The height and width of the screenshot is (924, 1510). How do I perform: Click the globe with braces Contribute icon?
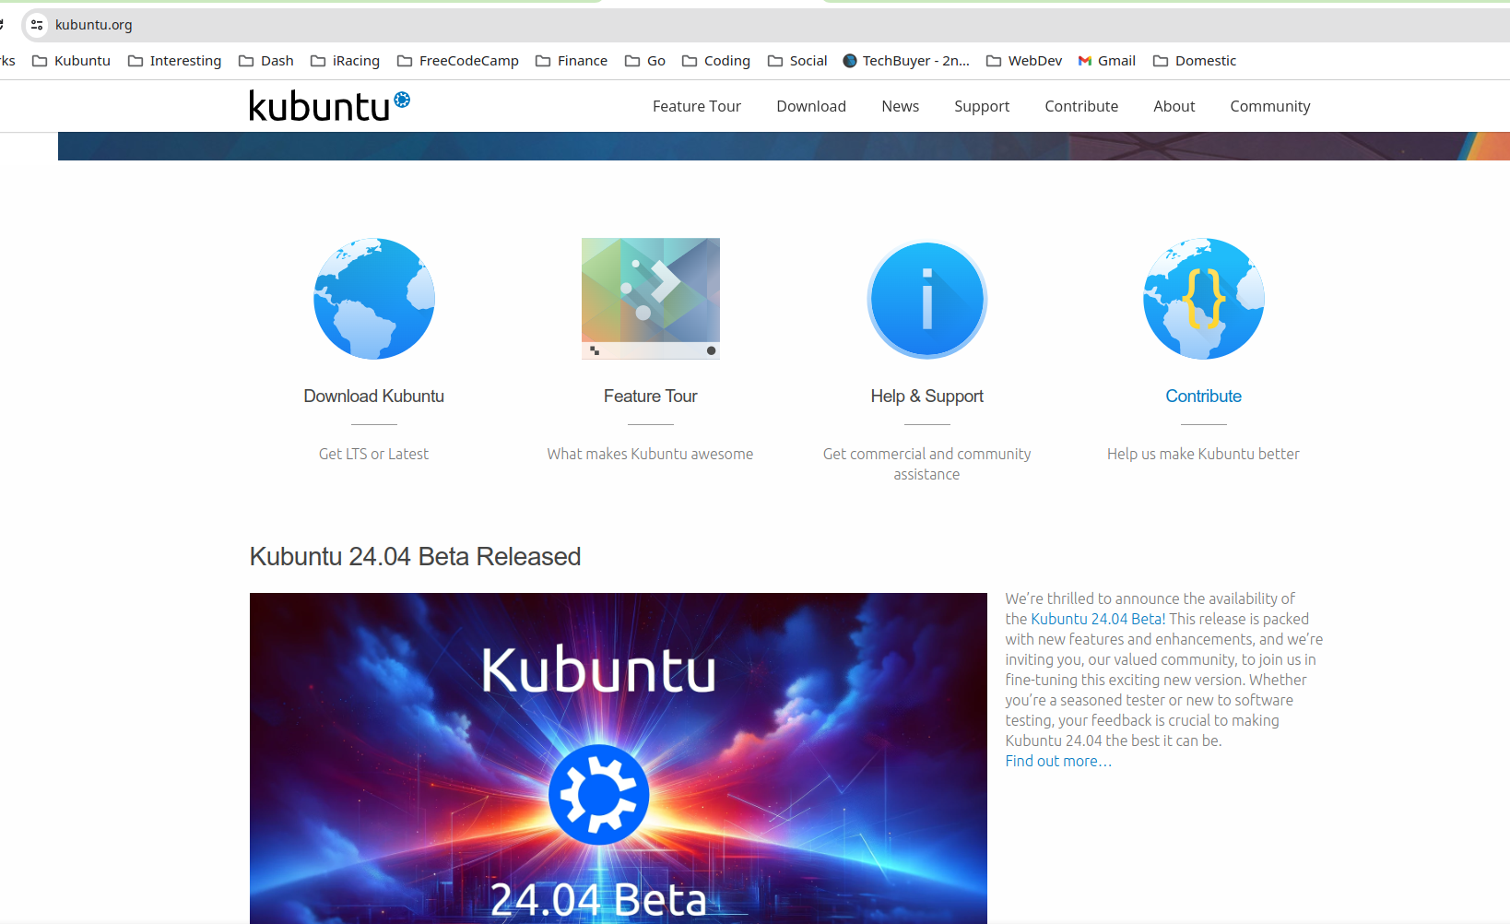point(1204,299)
